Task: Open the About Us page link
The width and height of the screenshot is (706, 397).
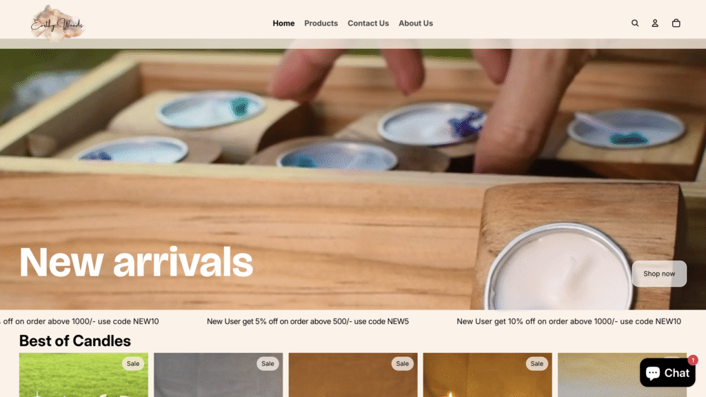Action: (x=416, y=23)
